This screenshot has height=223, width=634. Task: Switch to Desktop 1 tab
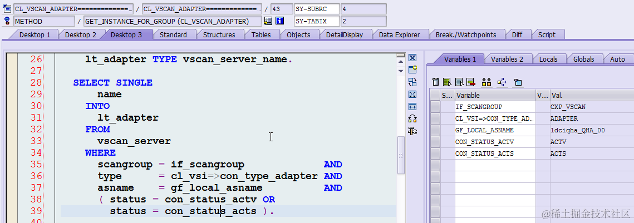pos(35,34)
